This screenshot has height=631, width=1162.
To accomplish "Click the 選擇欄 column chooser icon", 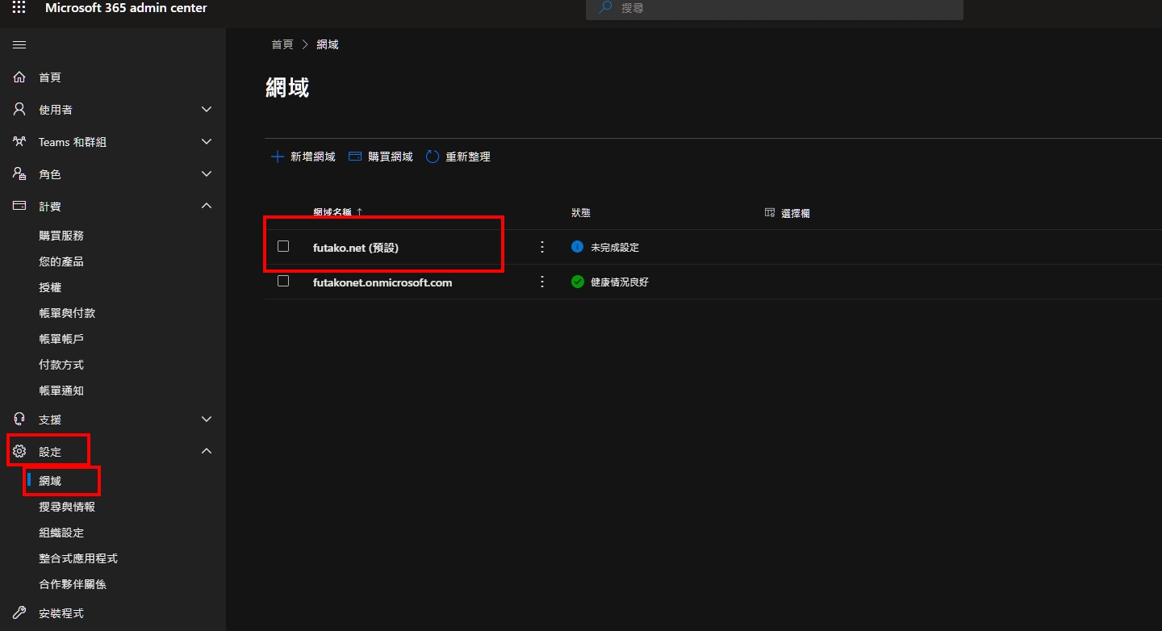I will point(770,213).
